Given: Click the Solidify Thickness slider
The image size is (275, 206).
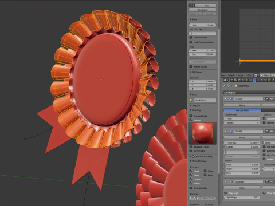Looking at the screenshot, I should point(242,142).
